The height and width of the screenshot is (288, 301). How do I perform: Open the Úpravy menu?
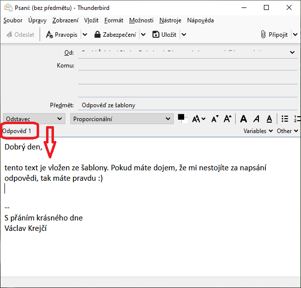pyautogui.click(x=38, y=20)
